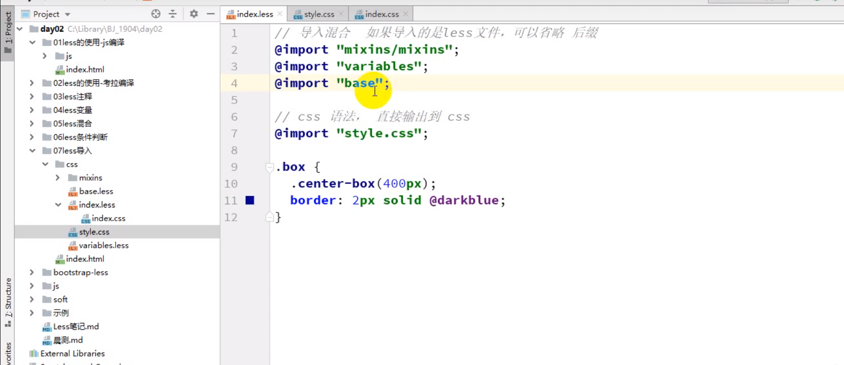
Task: Expand the bootstrap-less folder
Action: coord(32,272)
